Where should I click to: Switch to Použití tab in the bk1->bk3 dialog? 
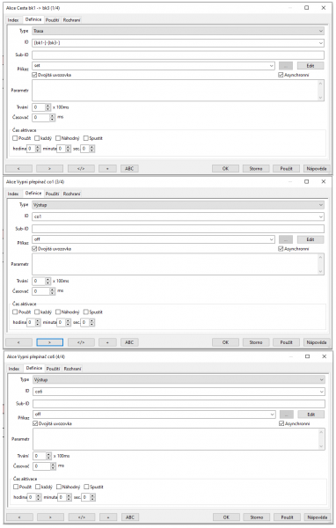[53, 20]
